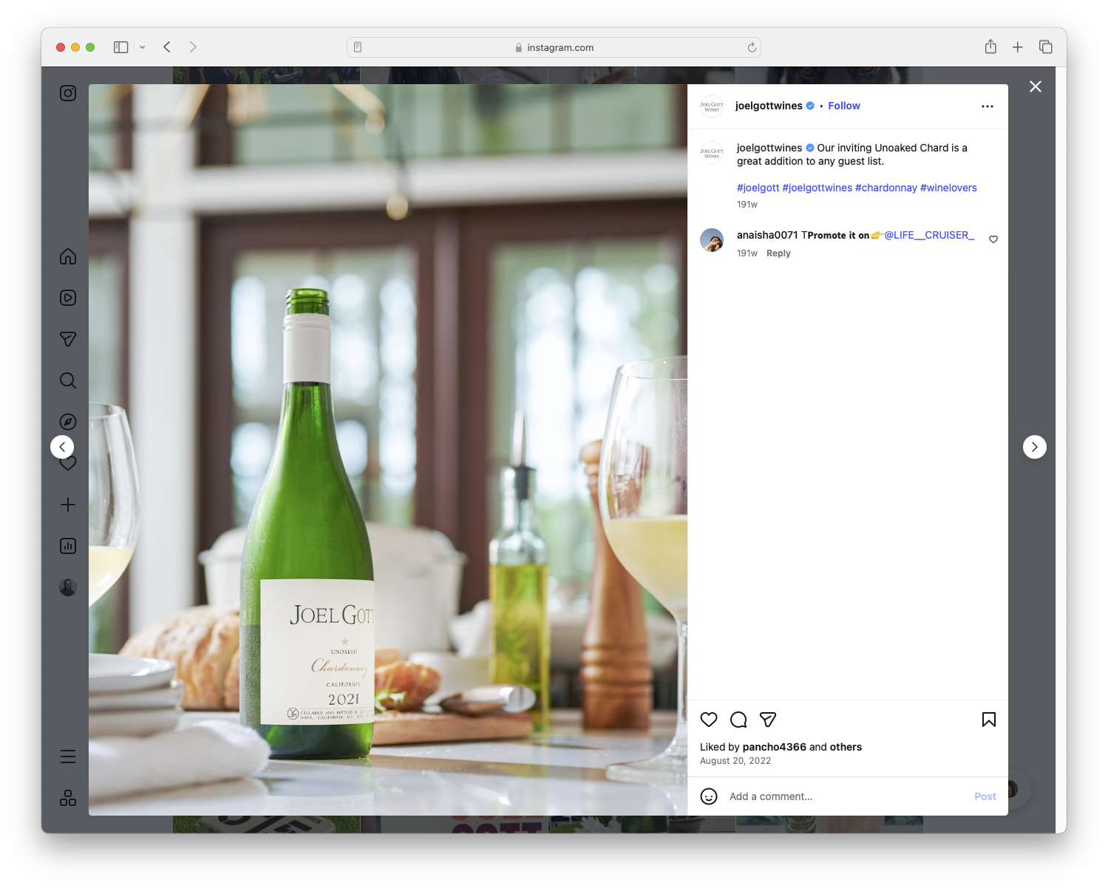The height and width of the screenshot is (888, 1108).
Task: Like the post with heart icon
Action: point(709,720)
